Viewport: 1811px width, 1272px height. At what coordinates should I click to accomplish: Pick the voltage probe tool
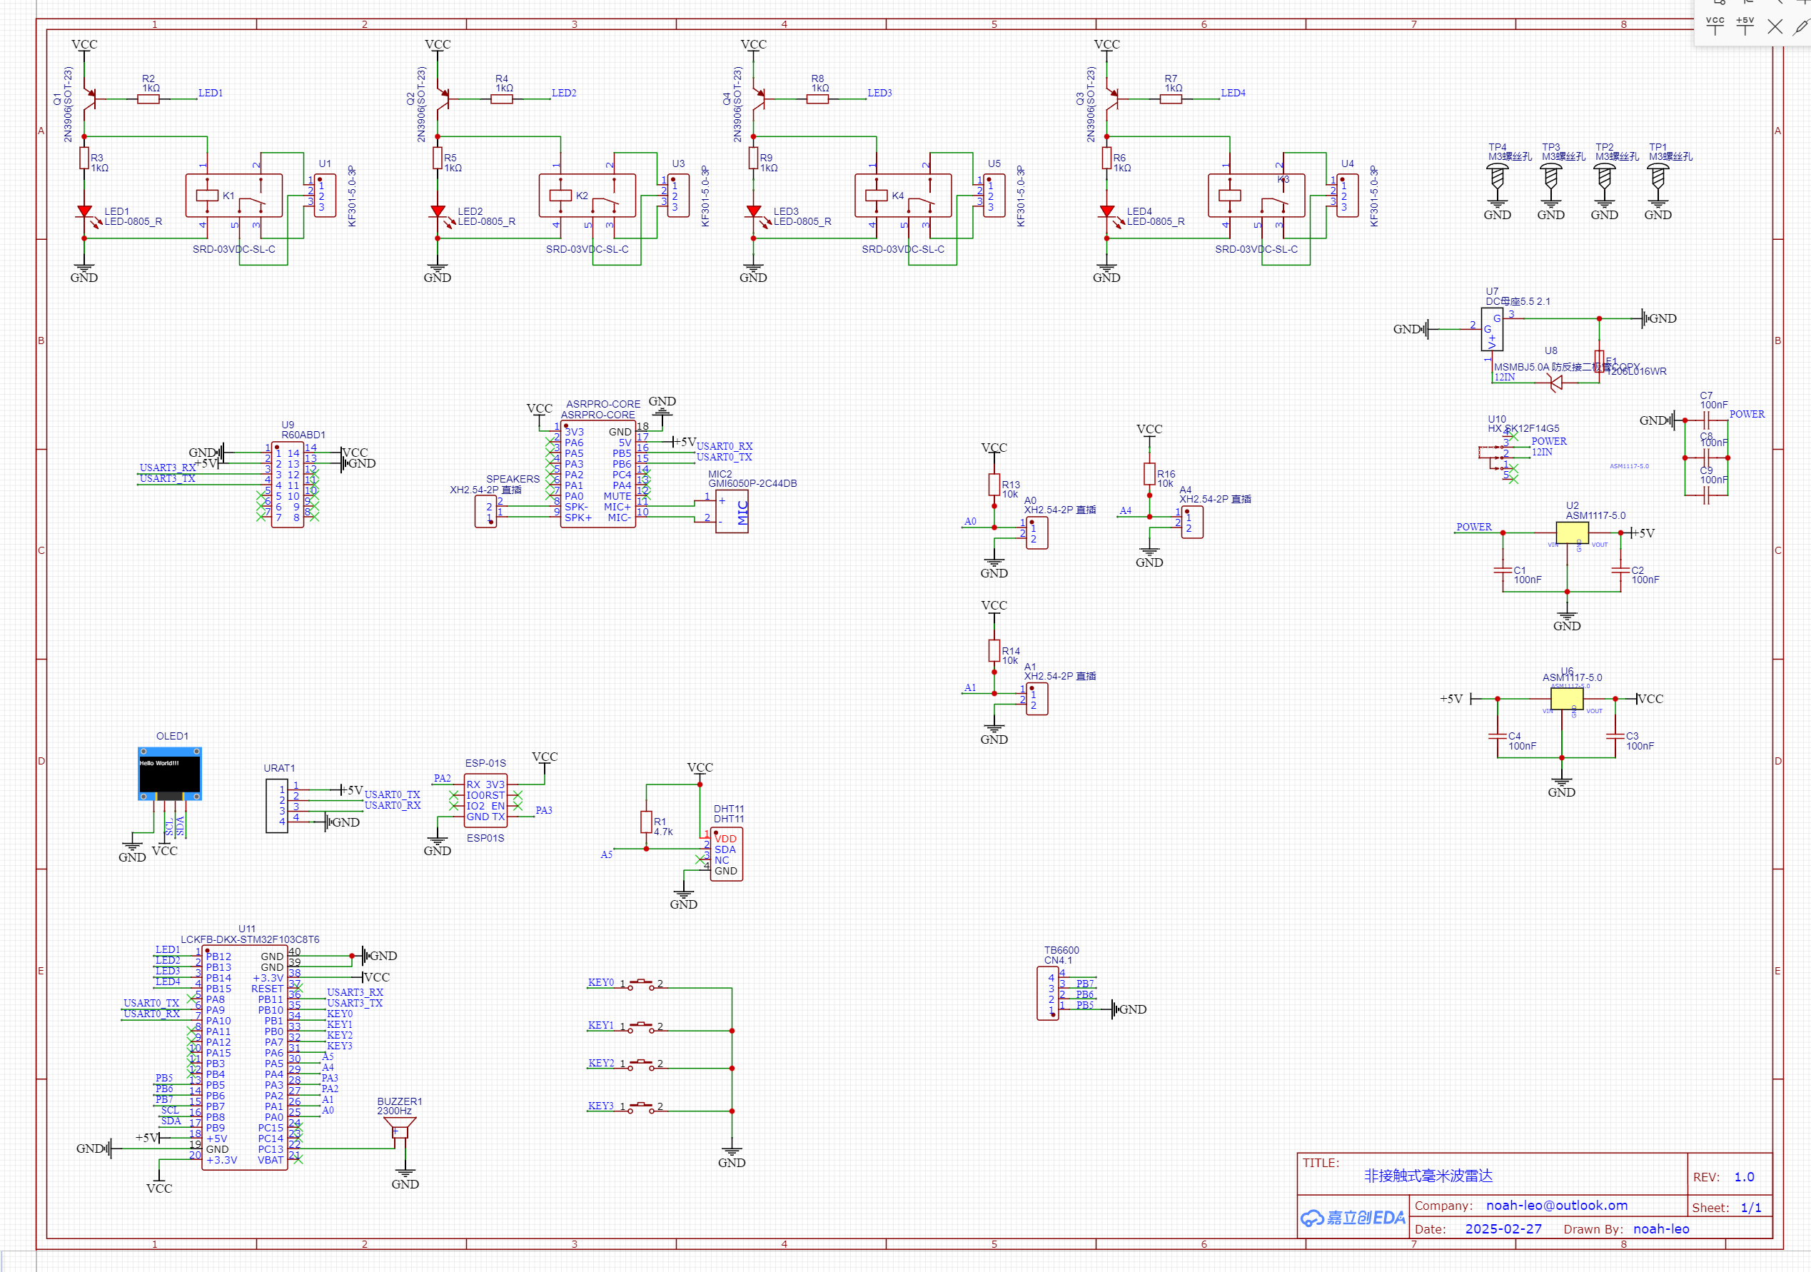click(1801, 27)
